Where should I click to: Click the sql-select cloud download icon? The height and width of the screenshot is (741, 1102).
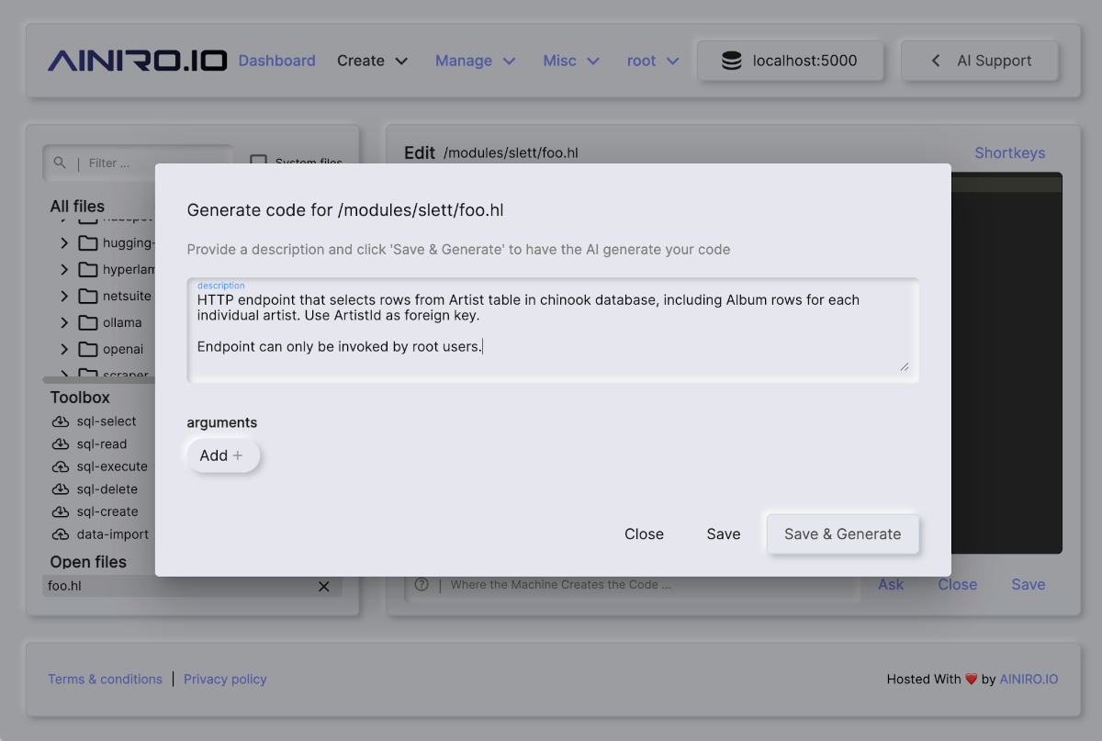pyautogui.click(x=61, y=421)
